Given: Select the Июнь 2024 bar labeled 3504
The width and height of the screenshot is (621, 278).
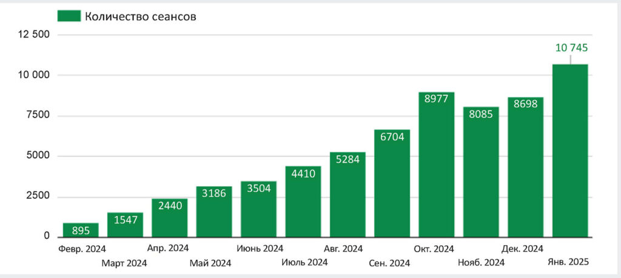Looking at the screenshot, I should click(x=258, y=209).
